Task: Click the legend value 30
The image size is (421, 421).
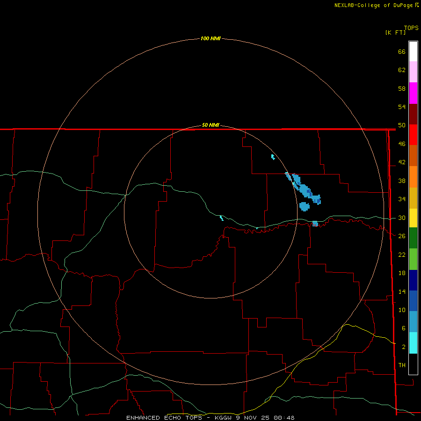Action: [402, 218]
